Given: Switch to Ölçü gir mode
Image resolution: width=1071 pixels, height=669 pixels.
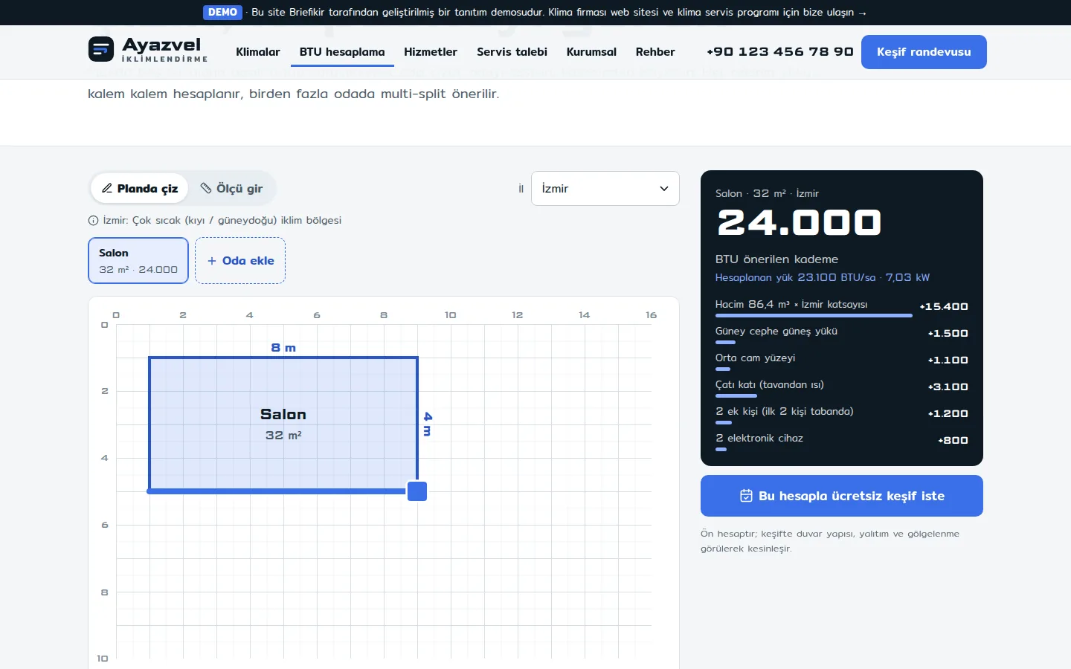Looking at the screenshot, I should click(231, 188).
